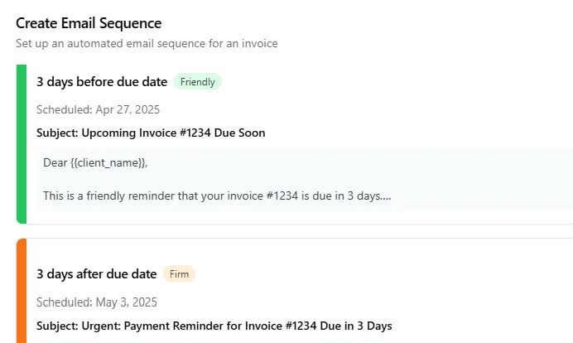Click 'Due in 3 Days' in the urgent subject

[354, 326]
